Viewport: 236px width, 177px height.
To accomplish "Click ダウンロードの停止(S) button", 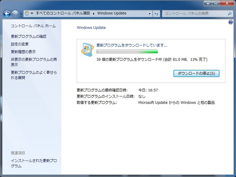I will coord(196,73).
